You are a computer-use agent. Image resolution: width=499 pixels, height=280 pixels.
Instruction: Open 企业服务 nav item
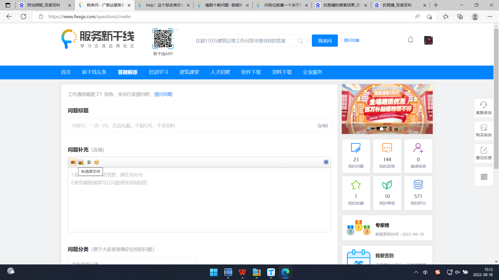tap(313, 72)
